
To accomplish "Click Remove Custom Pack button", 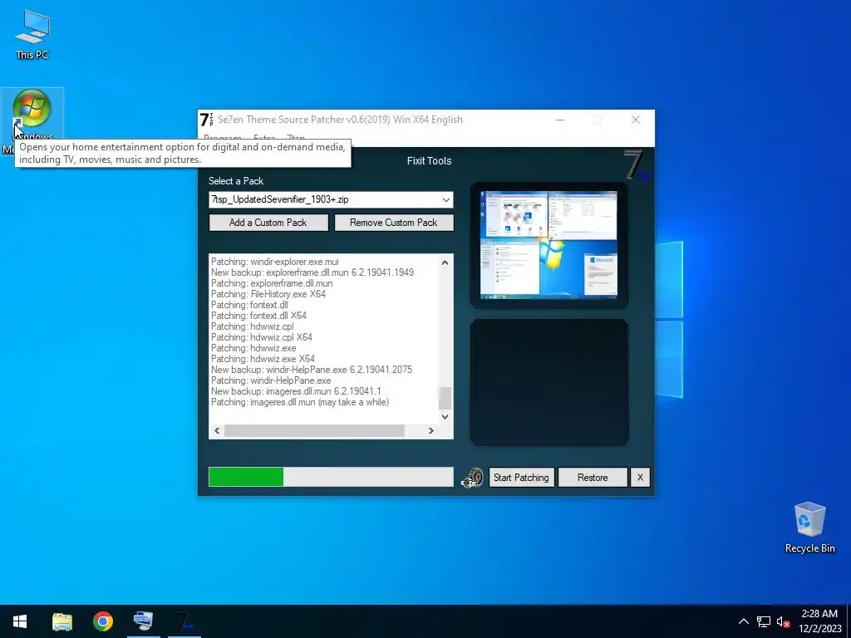I will (x=393, y=223).
